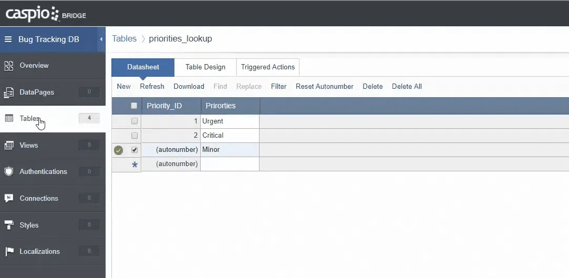Click the Filter toolbar button

pyautogui.click(x=278, y=87)
